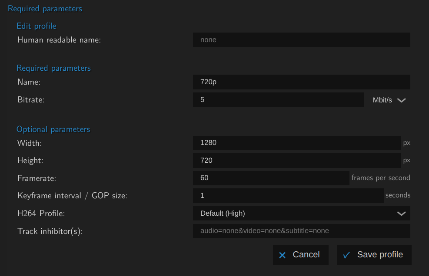Click the Optional parameters section heading
This screenshot has height=276, width=429.
53,129
